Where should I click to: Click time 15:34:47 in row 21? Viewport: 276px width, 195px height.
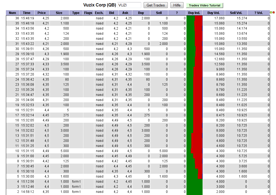[28, 95]
